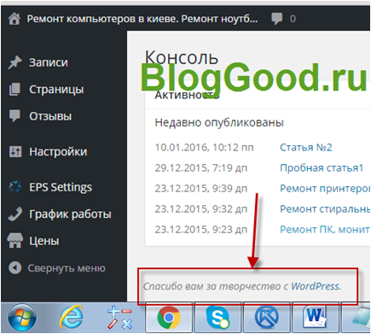Open Skype from the taskbar
The width and height of the screenshot is (371, 334).
[217, 318]
